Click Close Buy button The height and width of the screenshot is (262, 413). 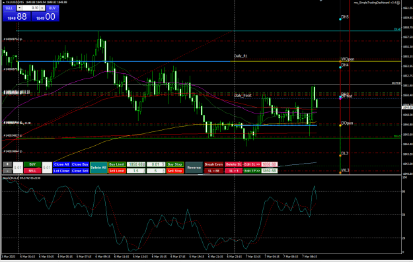pyautogui.click(x=80, y=164)
